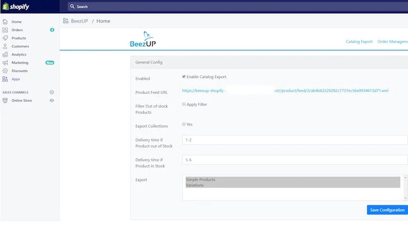Select Variations in Export list

pyautogui.click(x=293, y=185)
